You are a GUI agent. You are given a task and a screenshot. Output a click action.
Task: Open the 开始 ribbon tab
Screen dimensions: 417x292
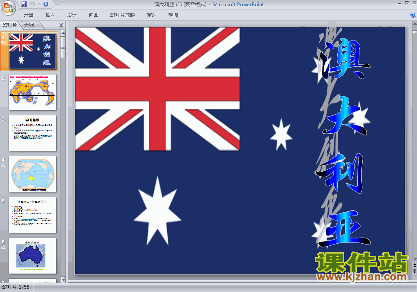coord(29,15)
